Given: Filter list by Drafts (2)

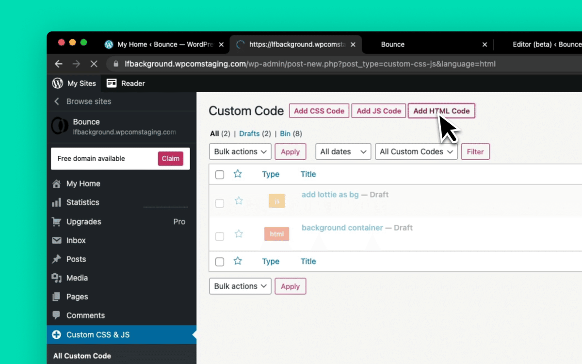Looking at the screenshot, I should pyautogui.click(x=255, y=133).
